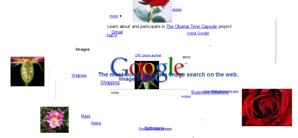Open the Web link
298x138 pixels.
coord(75,75)
